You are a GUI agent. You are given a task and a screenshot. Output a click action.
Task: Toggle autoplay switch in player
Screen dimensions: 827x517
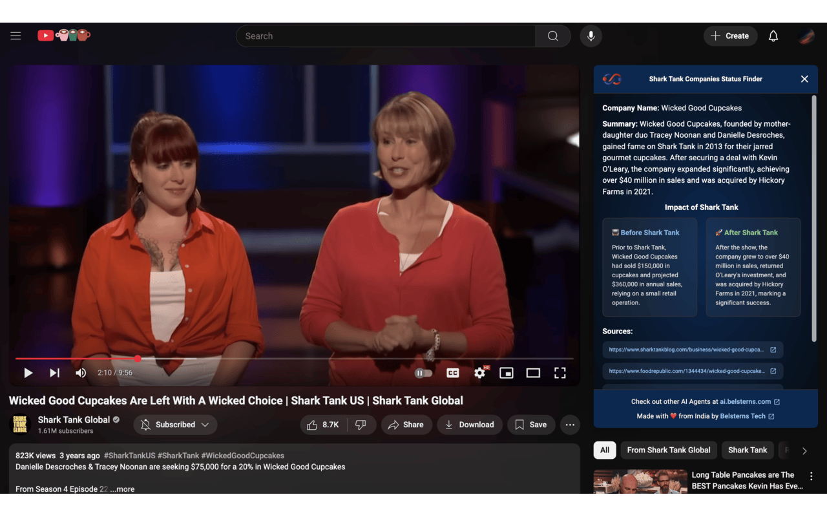[423, 373]
